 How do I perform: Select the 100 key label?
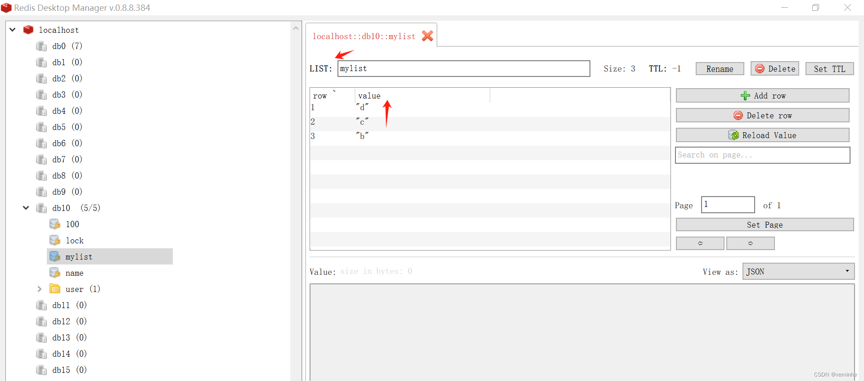[x=72, y=224]
